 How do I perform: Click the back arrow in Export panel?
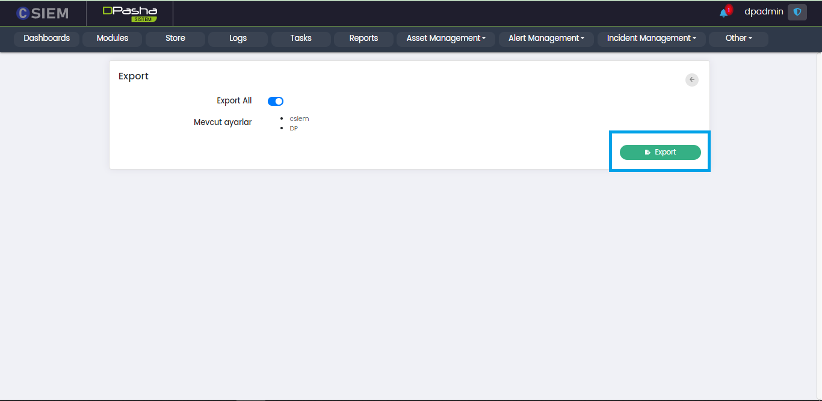point(692,79)
